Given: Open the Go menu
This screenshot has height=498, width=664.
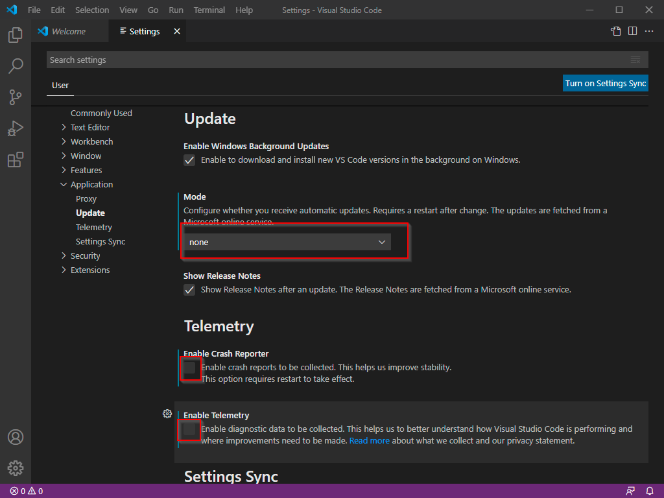Looking at the screenshot, I should pos(153,10).
